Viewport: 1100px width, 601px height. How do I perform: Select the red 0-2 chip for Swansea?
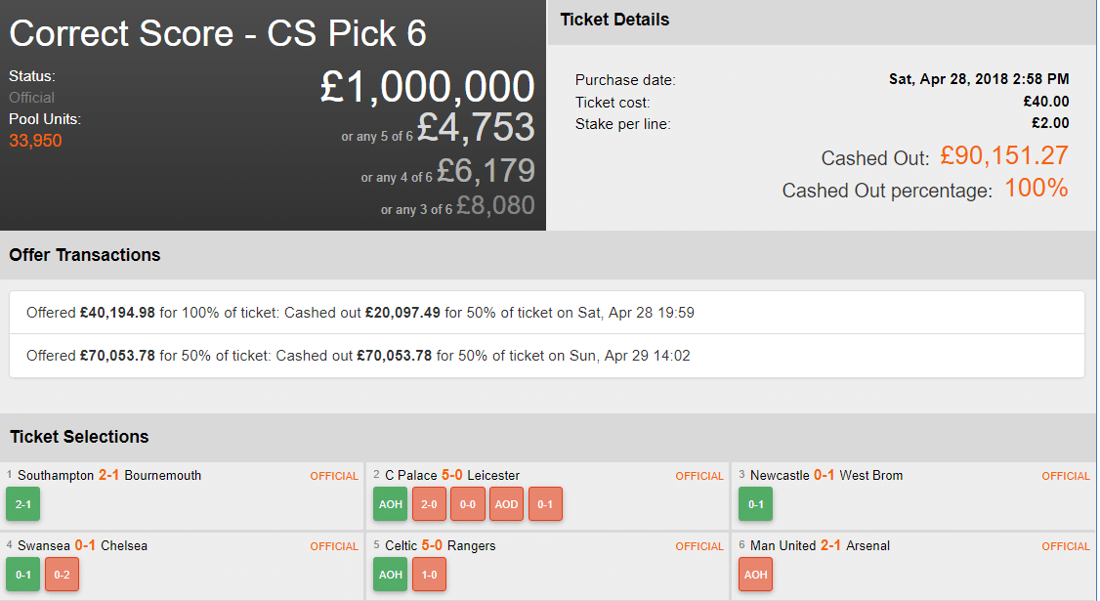click(62, 575)
